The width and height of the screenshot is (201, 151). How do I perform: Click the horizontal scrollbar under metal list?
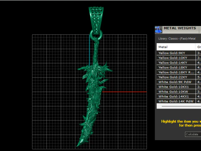point(179,106)
